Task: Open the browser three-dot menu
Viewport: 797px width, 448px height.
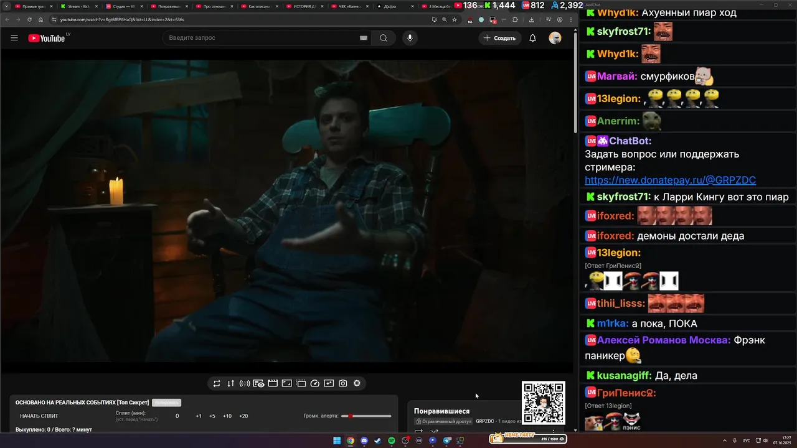Action: (x=571, y=19)
